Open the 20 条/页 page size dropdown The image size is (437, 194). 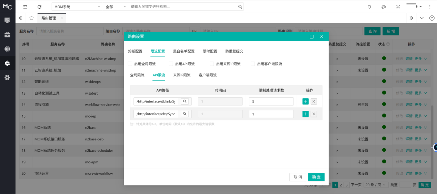(x=376, y=185)
